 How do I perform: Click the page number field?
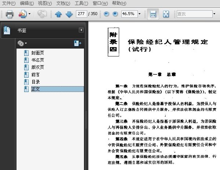[x=81, y=14]
